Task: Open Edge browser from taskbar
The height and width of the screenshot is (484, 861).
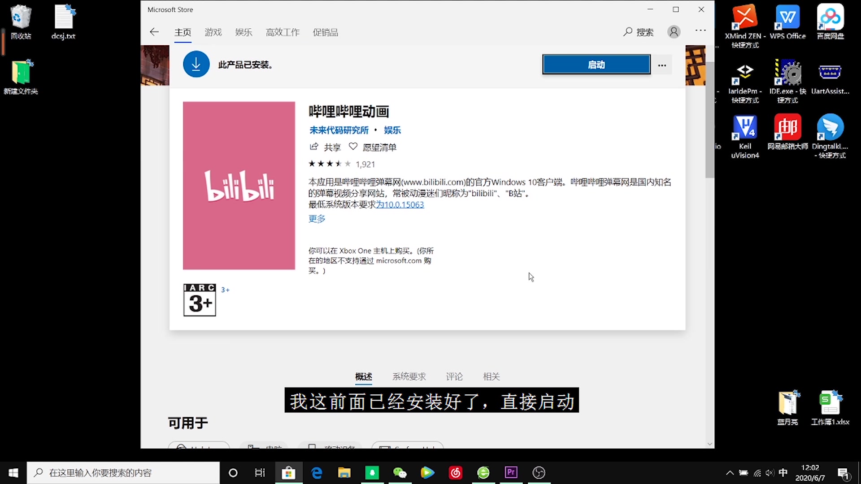Action: [317, 473]
